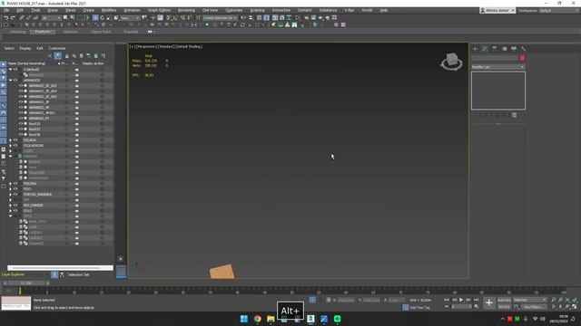Select the Select and Rotate tool
The image size is (581, 326).
click(103, 18)
